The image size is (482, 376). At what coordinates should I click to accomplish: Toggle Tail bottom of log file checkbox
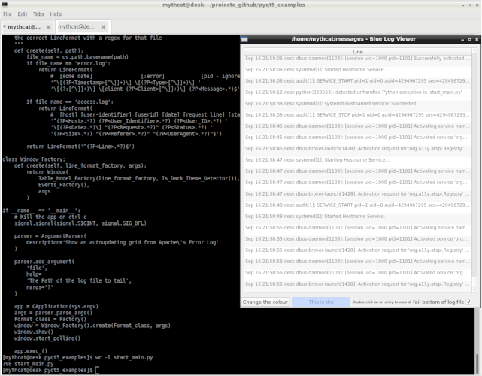pos(468,302)
